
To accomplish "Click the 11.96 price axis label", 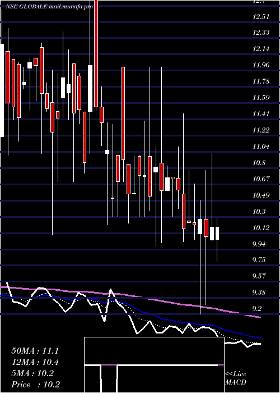I will [x=261, y=65].
